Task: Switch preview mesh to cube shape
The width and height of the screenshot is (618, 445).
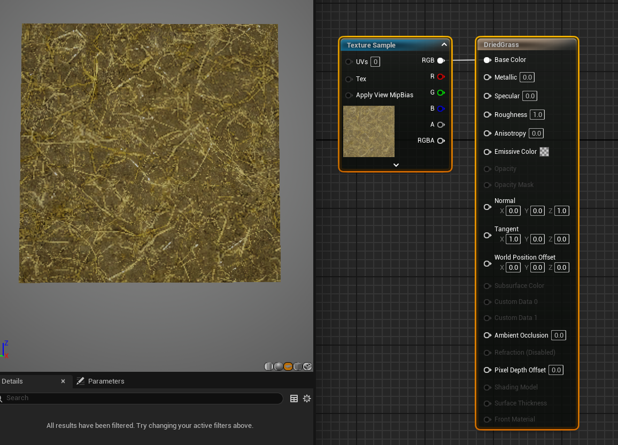Action: pos(298,366)
